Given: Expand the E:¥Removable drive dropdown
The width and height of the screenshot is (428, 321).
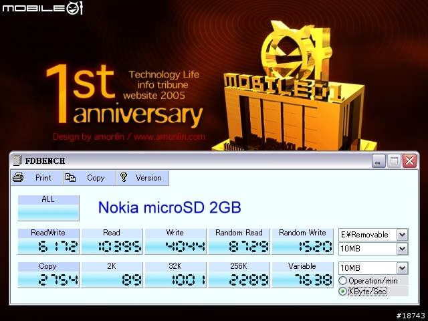Looking at the screenshot, I should (402, 235).
